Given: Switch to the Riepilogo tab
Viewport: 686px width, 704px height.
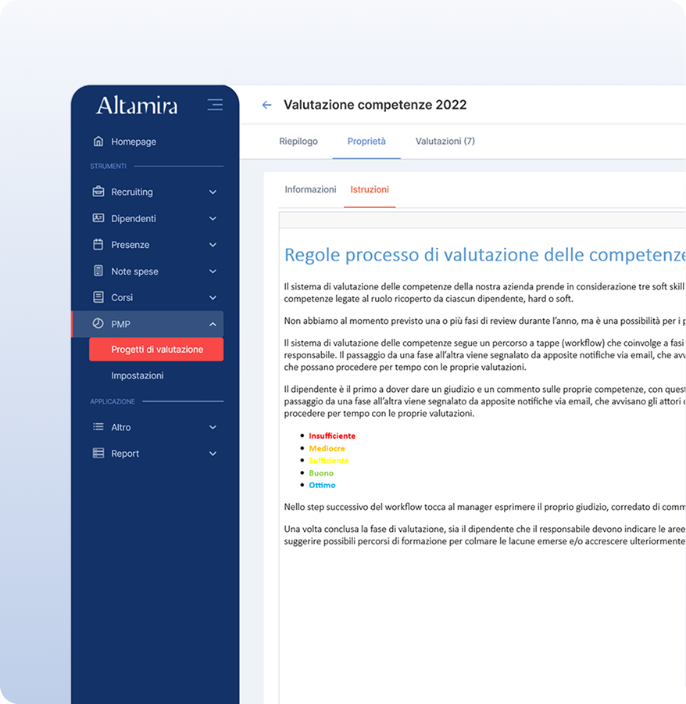Looking at the screenshot, I should tap(297, 142).
